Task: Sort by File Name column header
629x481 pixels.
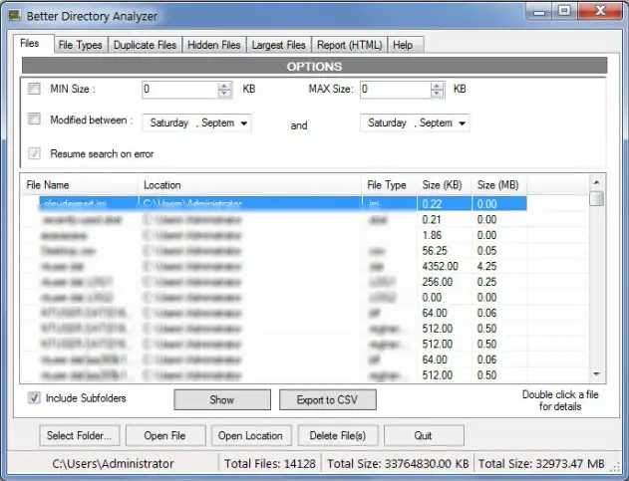Action: click(x=80, y=185)
